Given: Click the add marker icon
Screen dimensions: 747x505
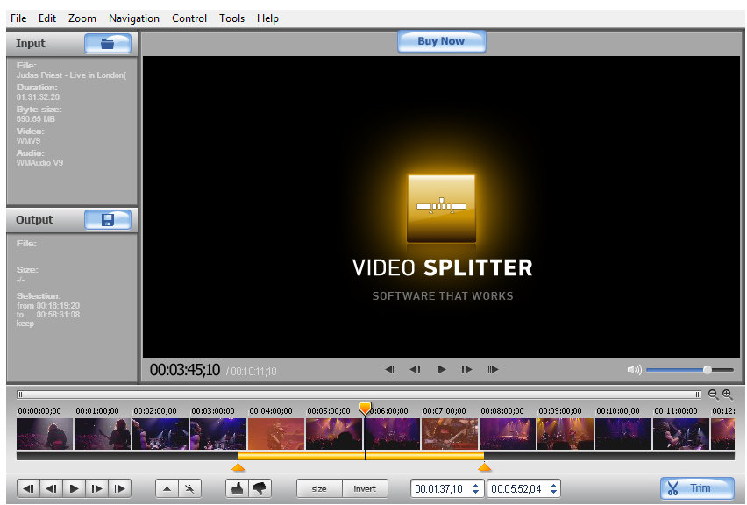Looking at the screenshot, I should point(167,488).
